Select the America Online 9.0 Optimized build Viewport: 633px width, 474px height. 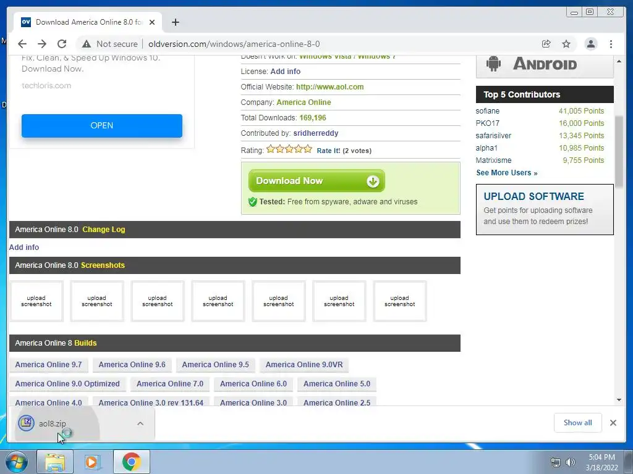click(x=67, y=384)
